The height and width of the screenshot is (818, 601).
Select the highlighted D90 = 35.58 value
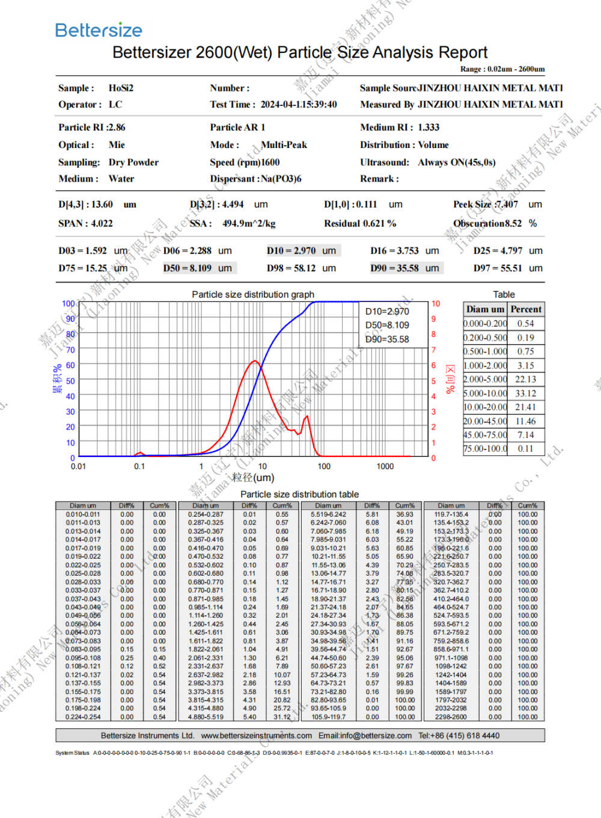point(406,268)
